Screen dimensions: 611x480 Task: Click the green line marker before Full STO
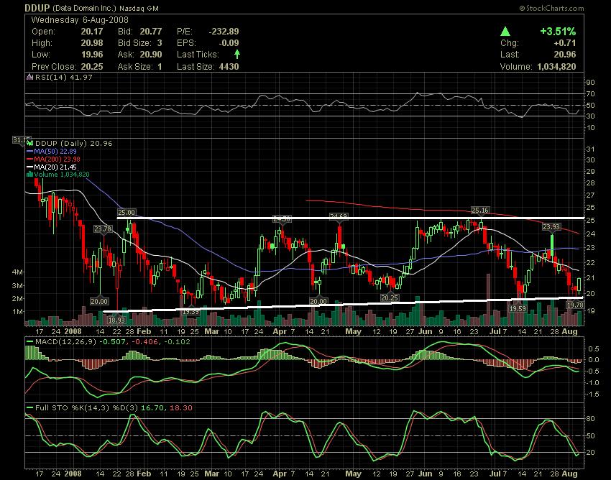click(x=29, y=408)
